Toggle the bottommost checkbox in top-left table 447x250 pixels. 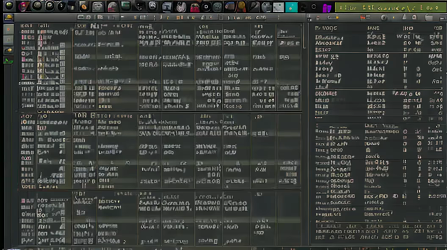[62, 106]
